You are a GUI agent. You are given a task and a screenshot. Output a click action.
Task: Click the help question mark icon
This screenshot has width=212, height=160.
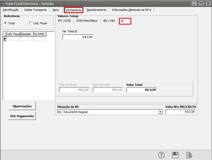click(161, 155)
